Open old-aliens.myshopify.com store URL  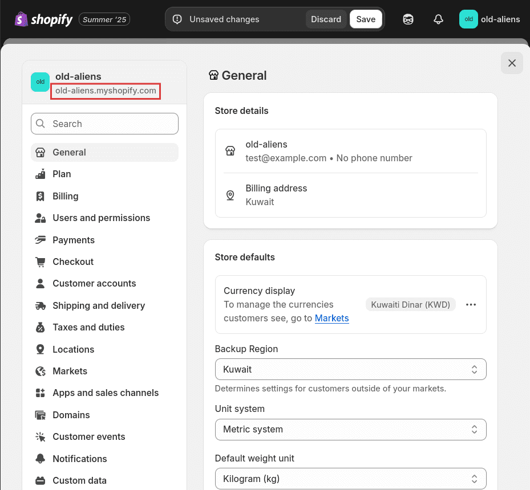click(106, 91)
